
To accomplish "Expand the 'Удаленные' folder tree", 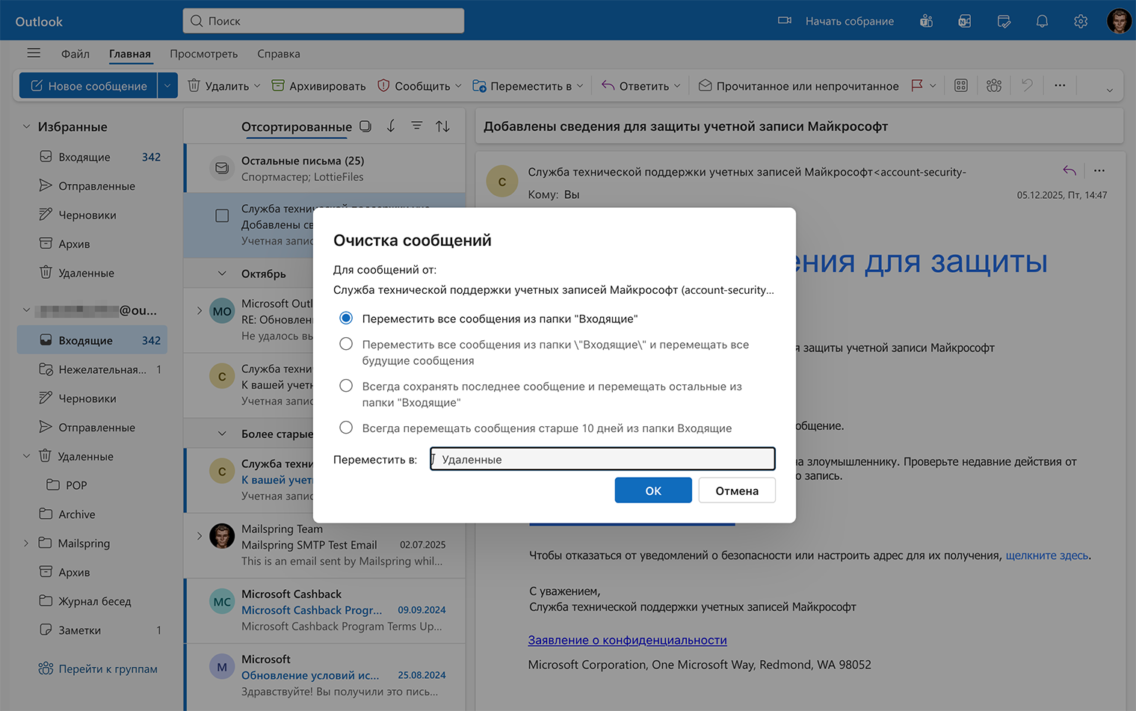I will point(25,455).
